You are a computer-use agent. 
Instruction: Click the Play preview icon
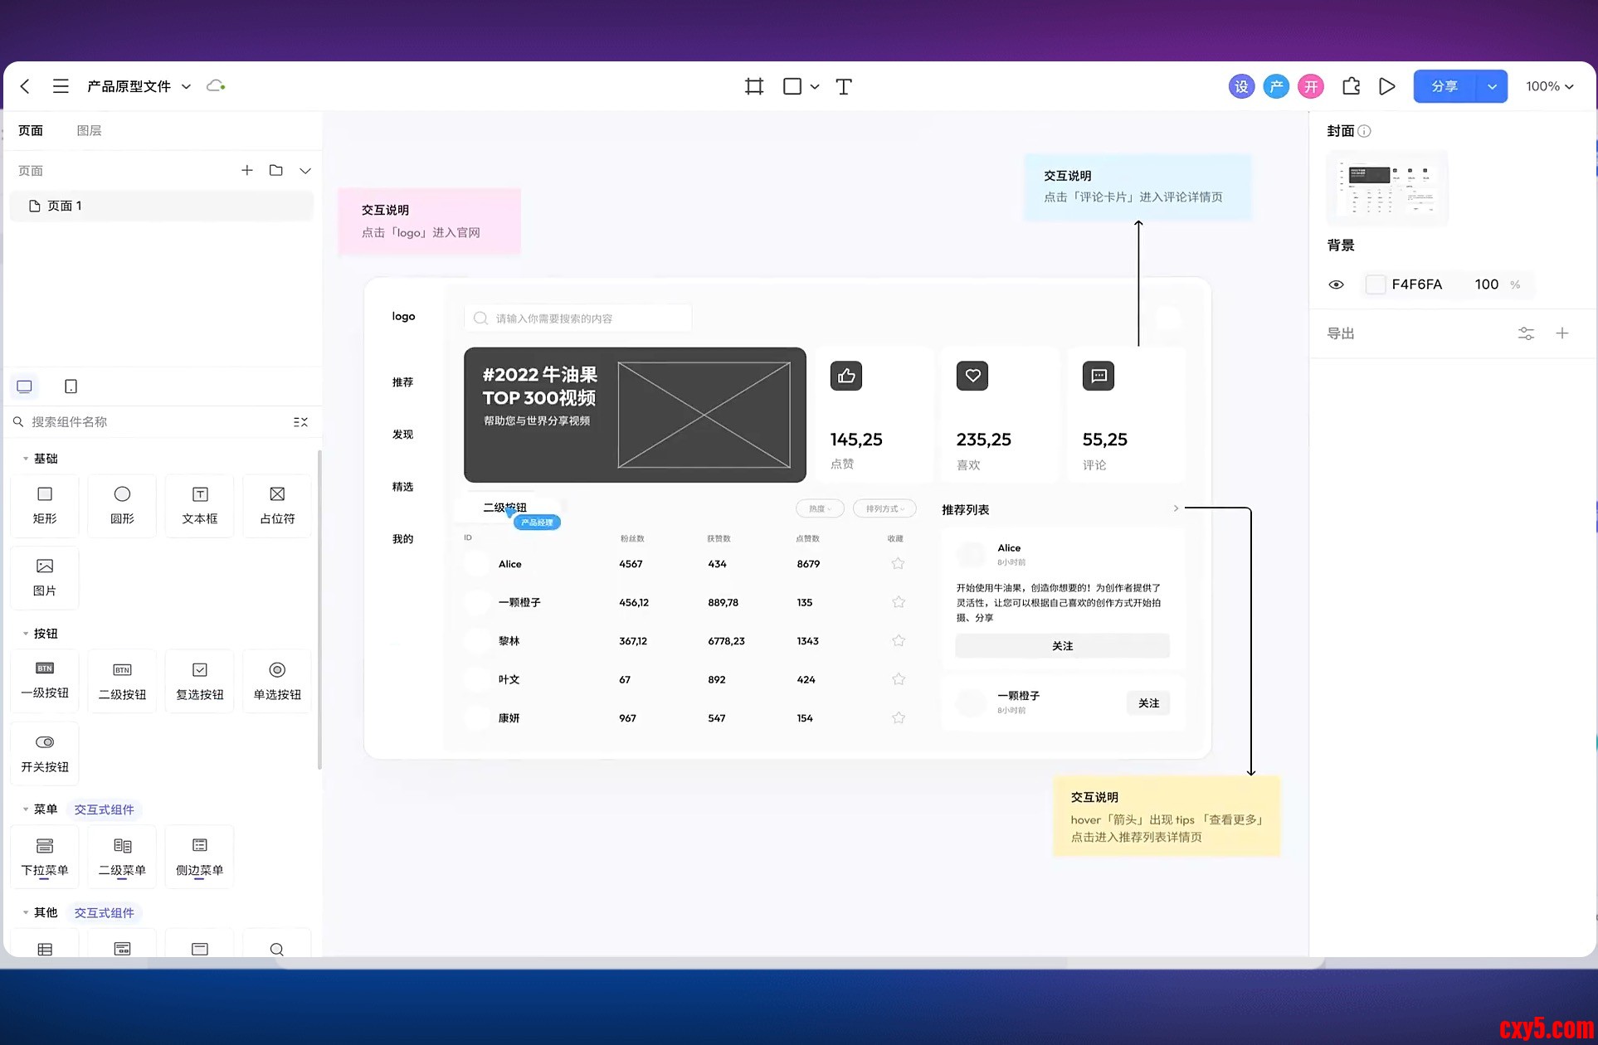[x=1386, y=86]
